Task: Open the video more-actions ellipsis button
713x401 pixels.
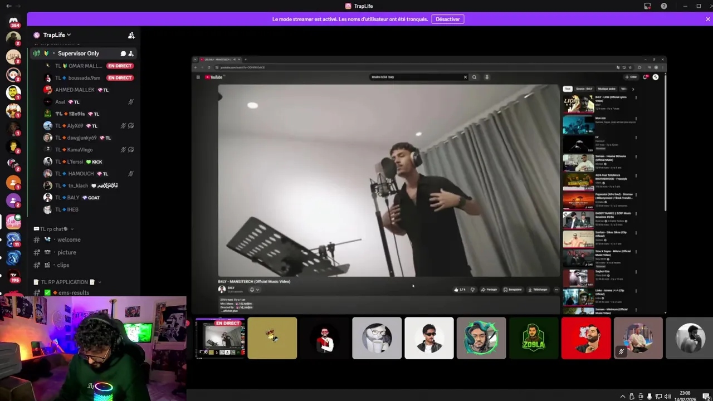Action: 556,290
